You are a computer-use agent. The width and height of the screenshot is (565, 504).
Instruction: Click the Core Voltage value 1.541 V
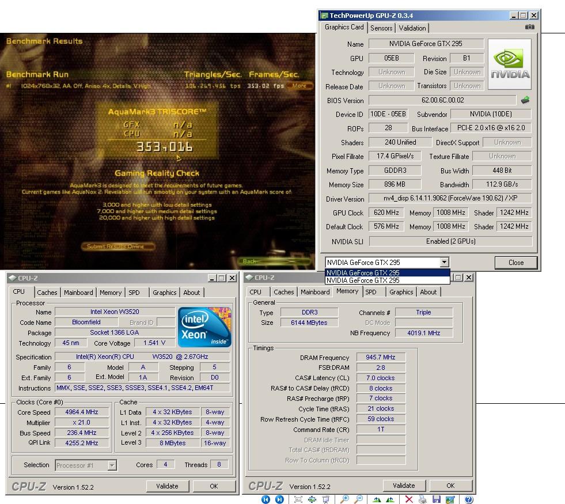click(x=154, y=343)
